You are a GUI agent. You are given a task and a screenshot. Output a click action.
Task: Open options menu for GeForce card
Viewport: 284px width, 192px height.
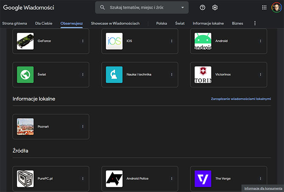click(83, 41)
